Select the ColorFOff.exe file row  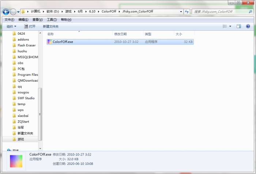point(120,42)
